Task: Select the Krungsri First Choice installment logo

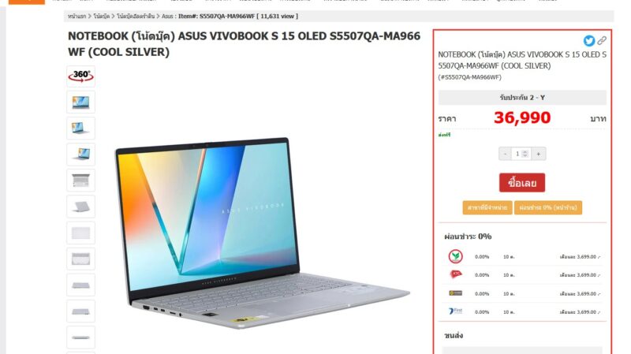Action: click(456, 311)
